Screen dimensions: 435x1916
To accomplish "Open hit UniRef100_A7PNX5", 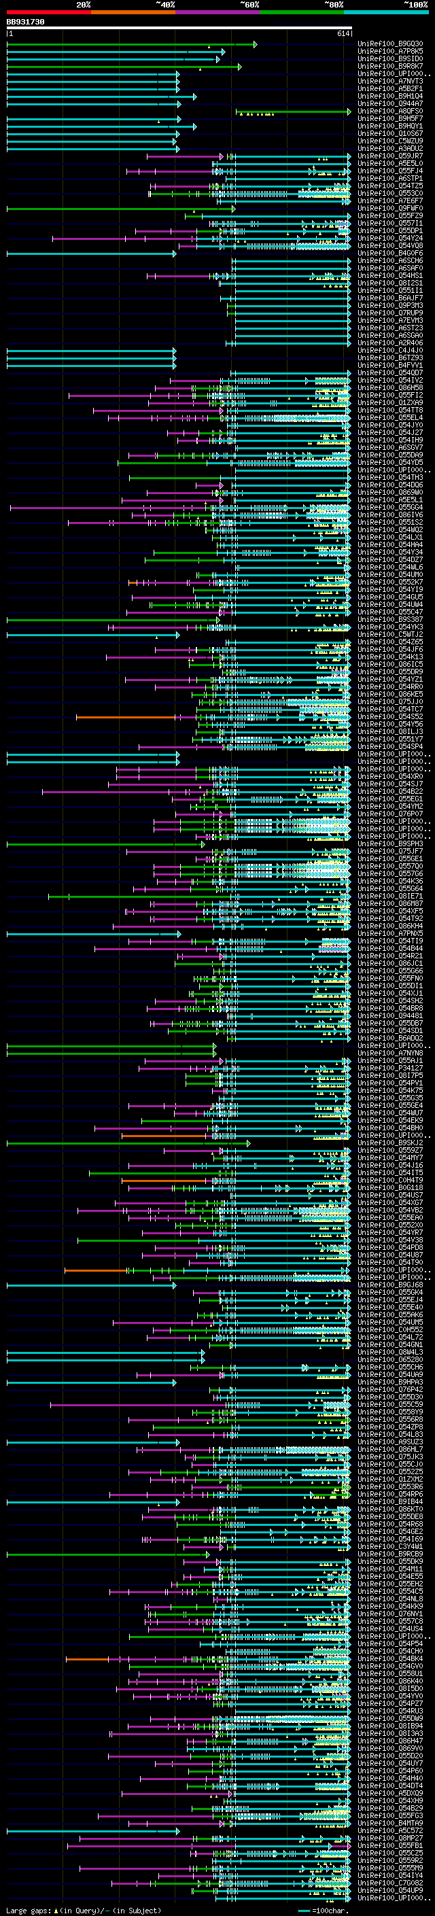I will [x=390, y=933].
